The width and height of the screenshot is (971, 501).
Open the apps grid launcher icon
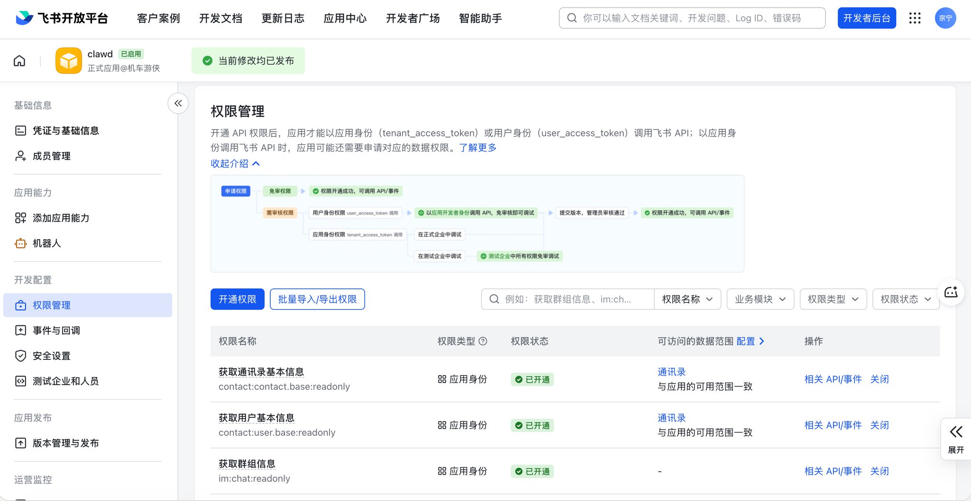coord(915,18)
